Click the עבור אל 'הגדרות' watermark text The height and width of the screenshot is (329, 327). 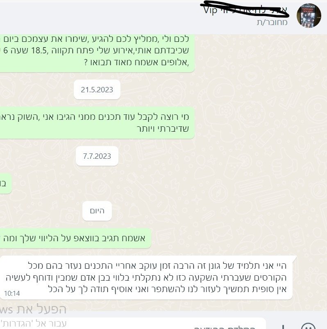coord(34,323)
